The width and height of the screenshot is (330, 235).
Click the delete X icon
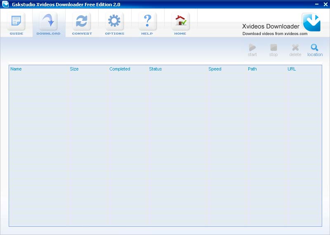[295, 47]
